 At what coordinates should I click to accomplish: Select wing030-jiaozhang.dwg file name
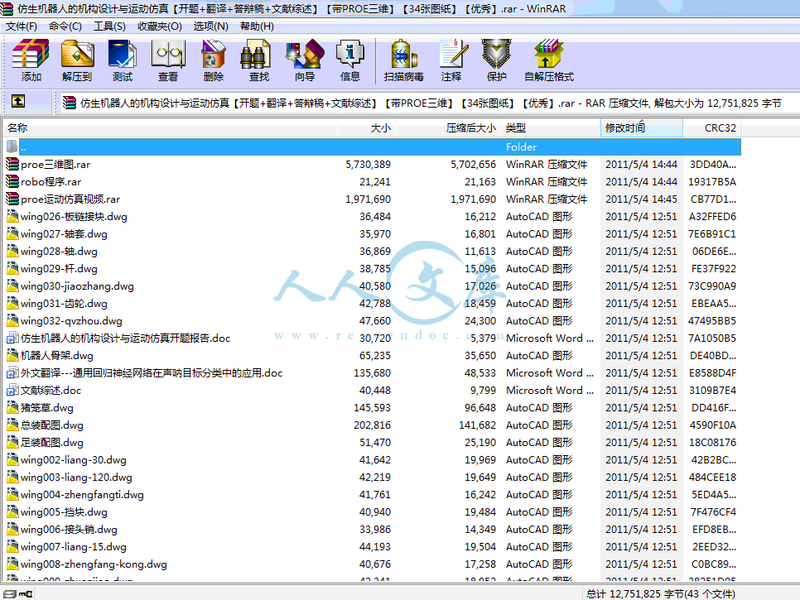78,286
